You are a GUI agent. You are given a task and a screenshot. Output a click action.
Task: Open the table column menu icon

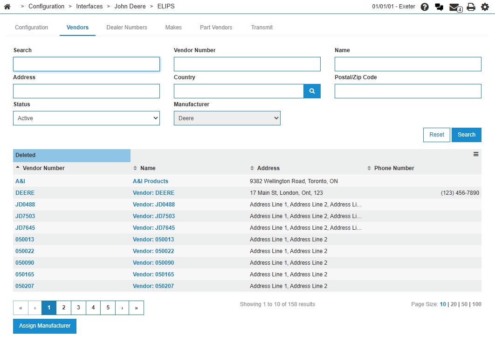pyautogui.click(x=476, y=154)
